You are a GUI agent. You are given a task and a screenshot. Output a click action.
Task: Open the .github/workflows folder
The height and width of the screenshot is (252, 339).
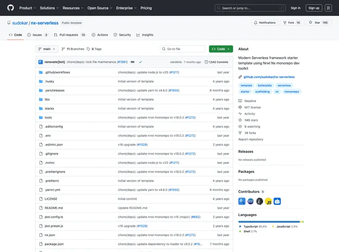click(57, 72)
